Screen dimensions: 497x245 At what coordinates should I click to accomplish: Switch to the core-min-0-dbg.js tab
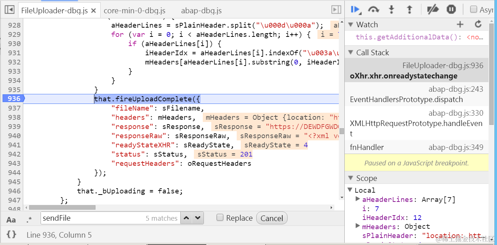(135, 11)
